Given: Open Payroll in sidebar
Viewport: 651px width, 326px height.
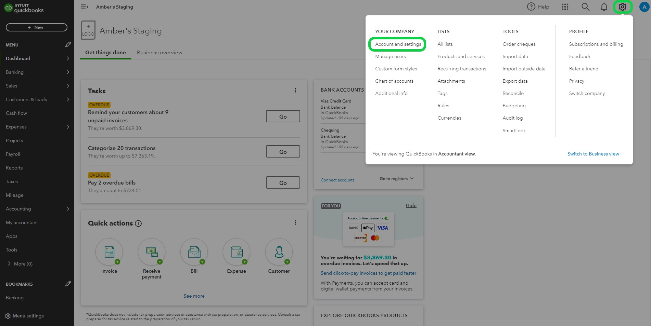Looking at the screenshot, I should (x=13, y=154).
